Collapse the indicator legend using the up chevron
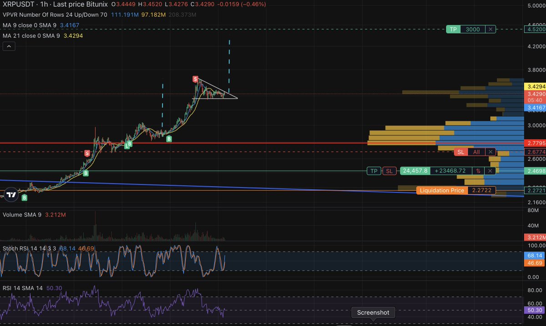The height and width of the screenshot is (326, 546). pos(9,46)
